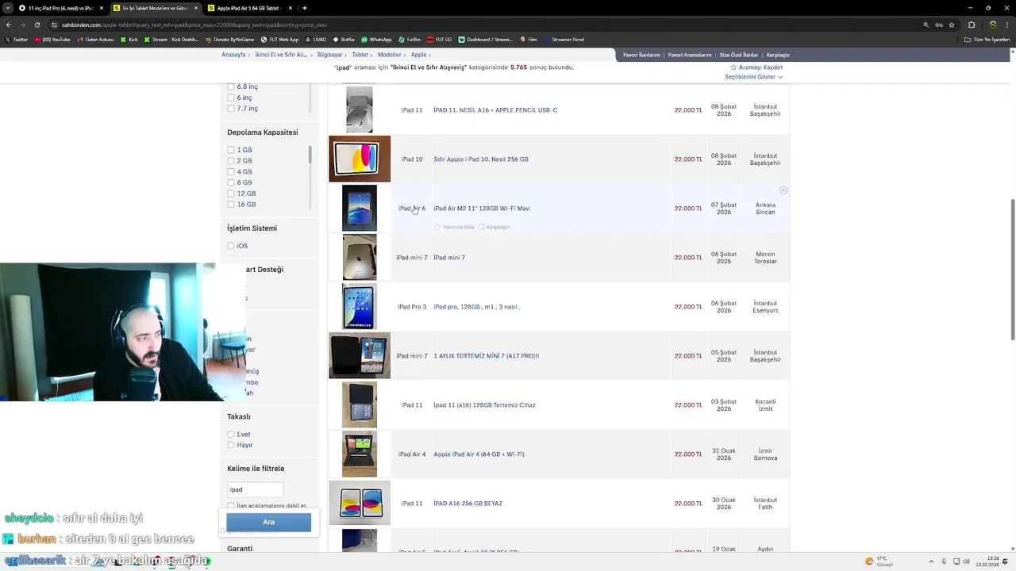Open 1 AYLIK TERTEMİZ MİNİ 7 listing

(x=486, y=356)
